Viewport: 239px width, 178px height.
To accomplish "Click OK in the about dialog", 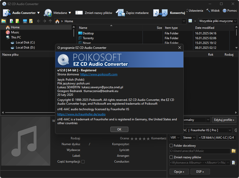I will point(119,129).
